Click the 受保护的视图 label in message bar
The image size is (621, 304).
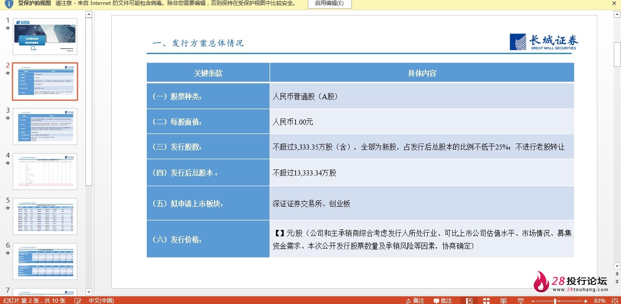pyautogui.click(x=35, y=3)
